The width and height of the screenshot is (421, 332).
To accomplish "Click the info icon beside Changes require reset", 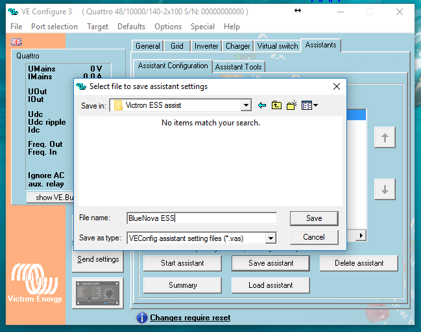I will pyautogui.click(x=142, y=318).
